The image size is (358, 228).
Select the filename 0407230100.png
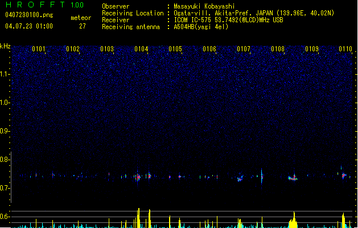coord(29,15)
